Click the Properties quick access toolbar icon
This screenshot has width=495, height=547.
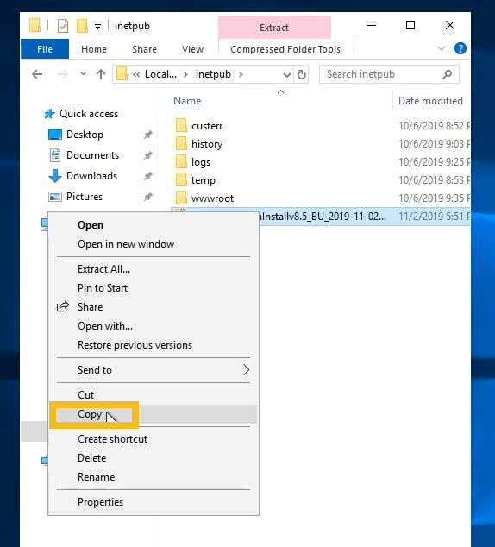[x=63, y=26]
